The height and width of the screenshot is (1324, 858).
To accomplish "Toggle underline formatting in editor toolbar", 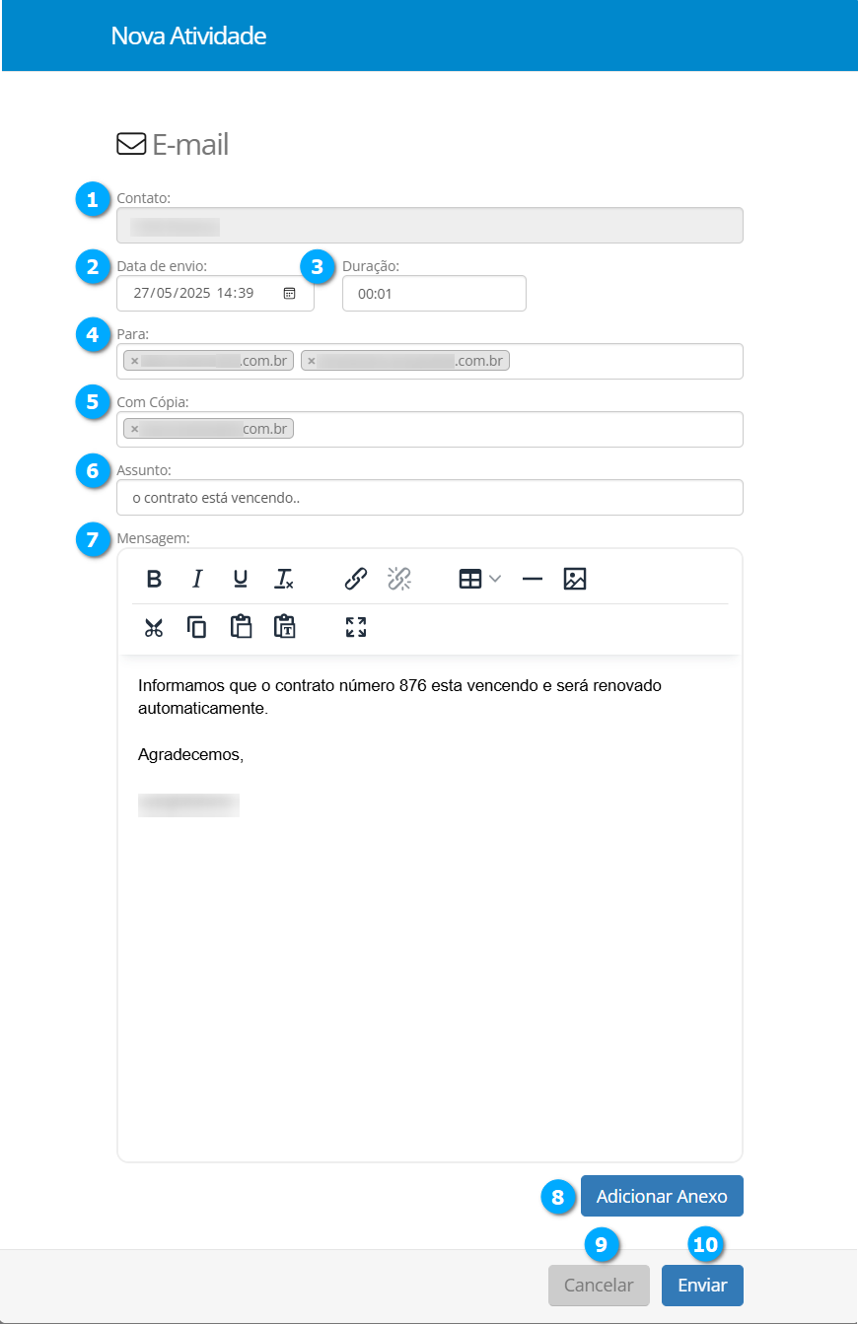I will tap(240, 579).
